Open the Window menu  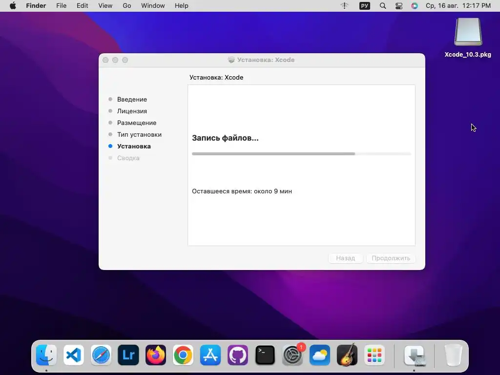[153, 6]
